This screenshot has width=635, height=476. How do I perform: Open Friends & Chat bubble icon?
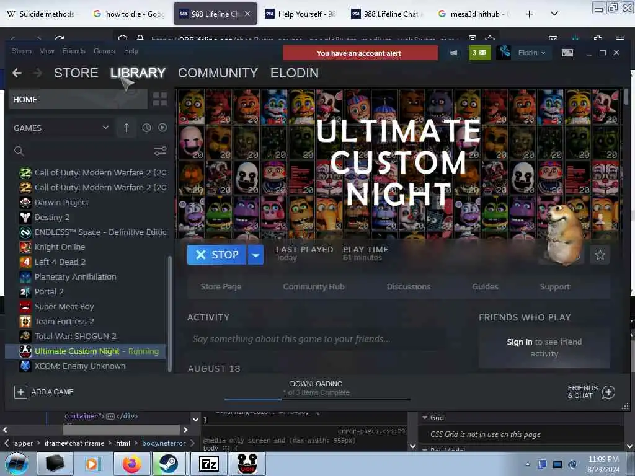(x=608, y=392)
